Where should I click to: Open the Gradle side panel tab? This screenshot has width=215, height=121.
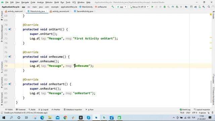tap(214, 15)
